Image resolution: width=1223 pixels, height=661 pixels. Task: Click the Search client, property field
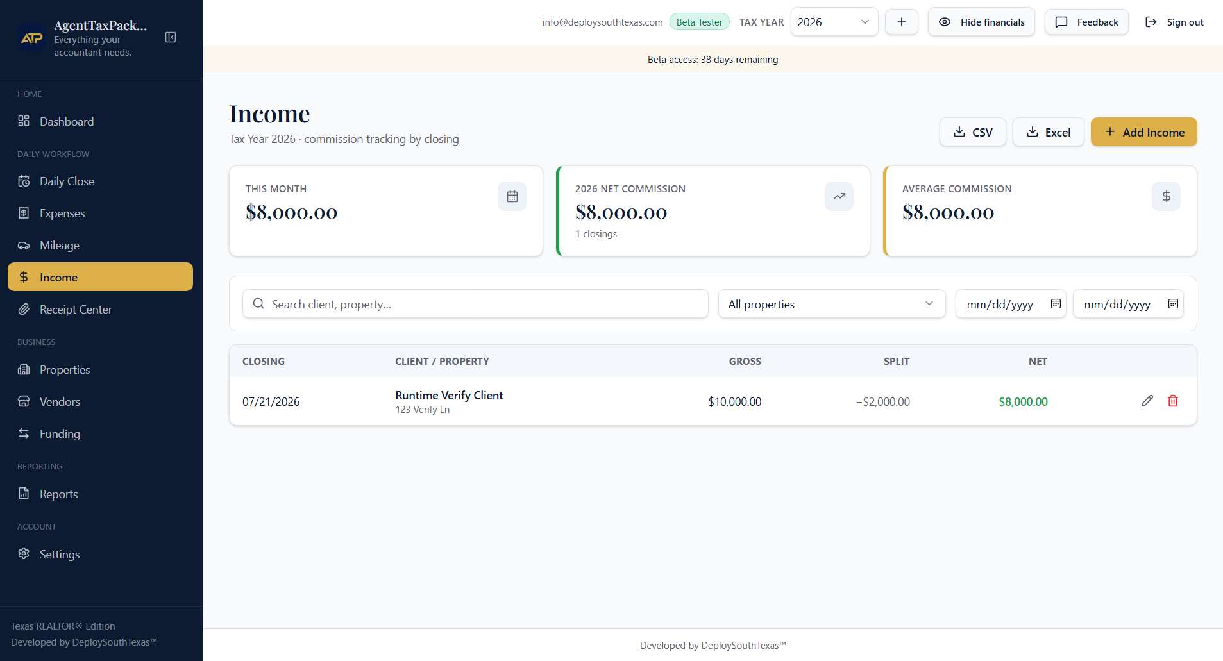(475, 304)
